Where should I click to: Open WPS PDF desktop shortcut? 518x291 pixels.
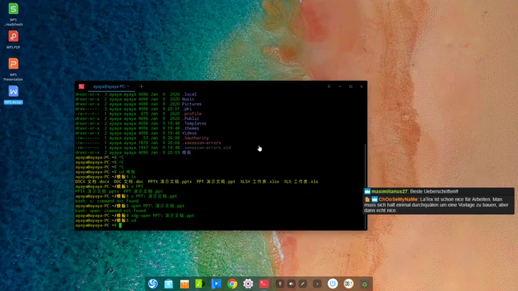point(13,40)
